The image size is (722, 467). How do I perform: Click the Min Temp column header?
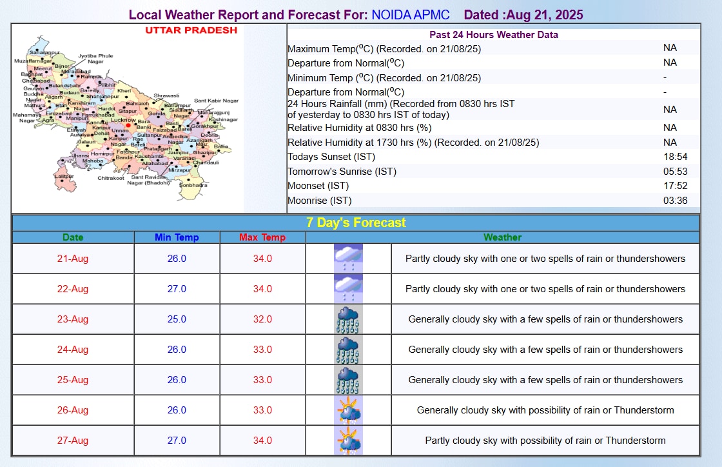click(177, 237)
